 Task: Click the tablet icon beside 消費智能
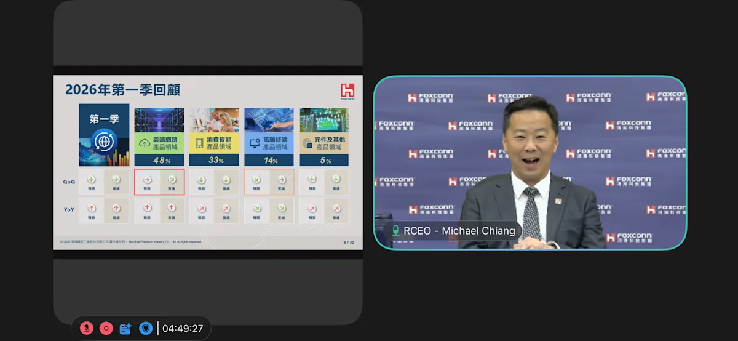(199, 143)
